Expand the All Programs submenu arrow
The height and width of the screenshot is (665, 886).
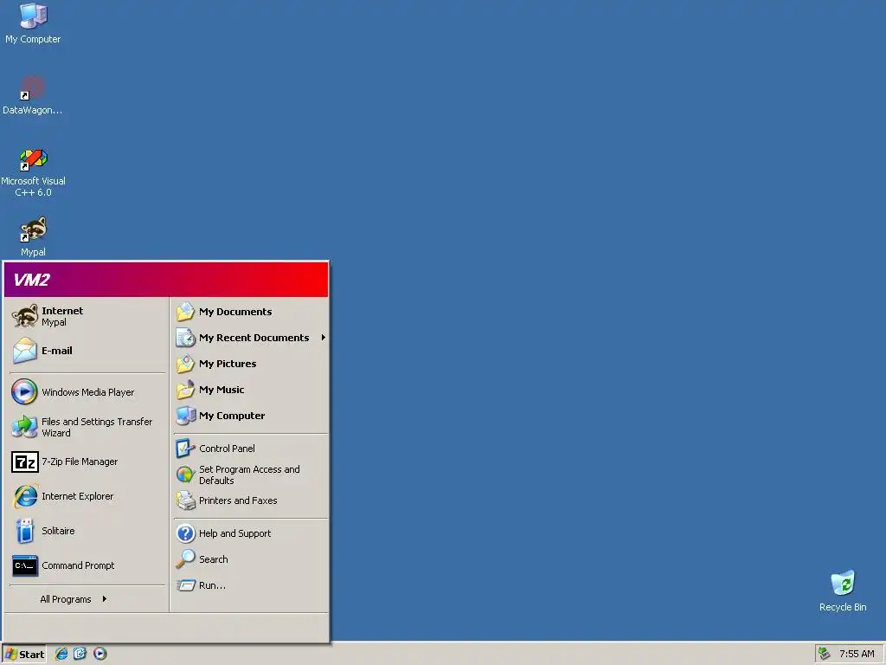104,599
